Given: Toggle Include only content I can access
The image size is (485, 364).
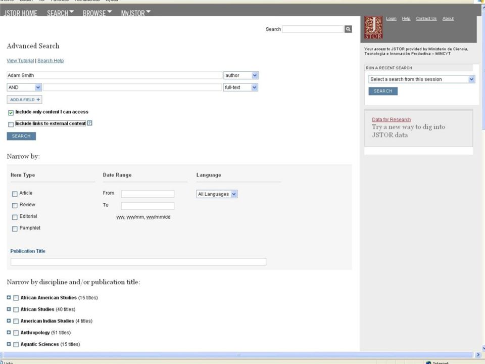Looking at the screenshot, I should (11, 113).
